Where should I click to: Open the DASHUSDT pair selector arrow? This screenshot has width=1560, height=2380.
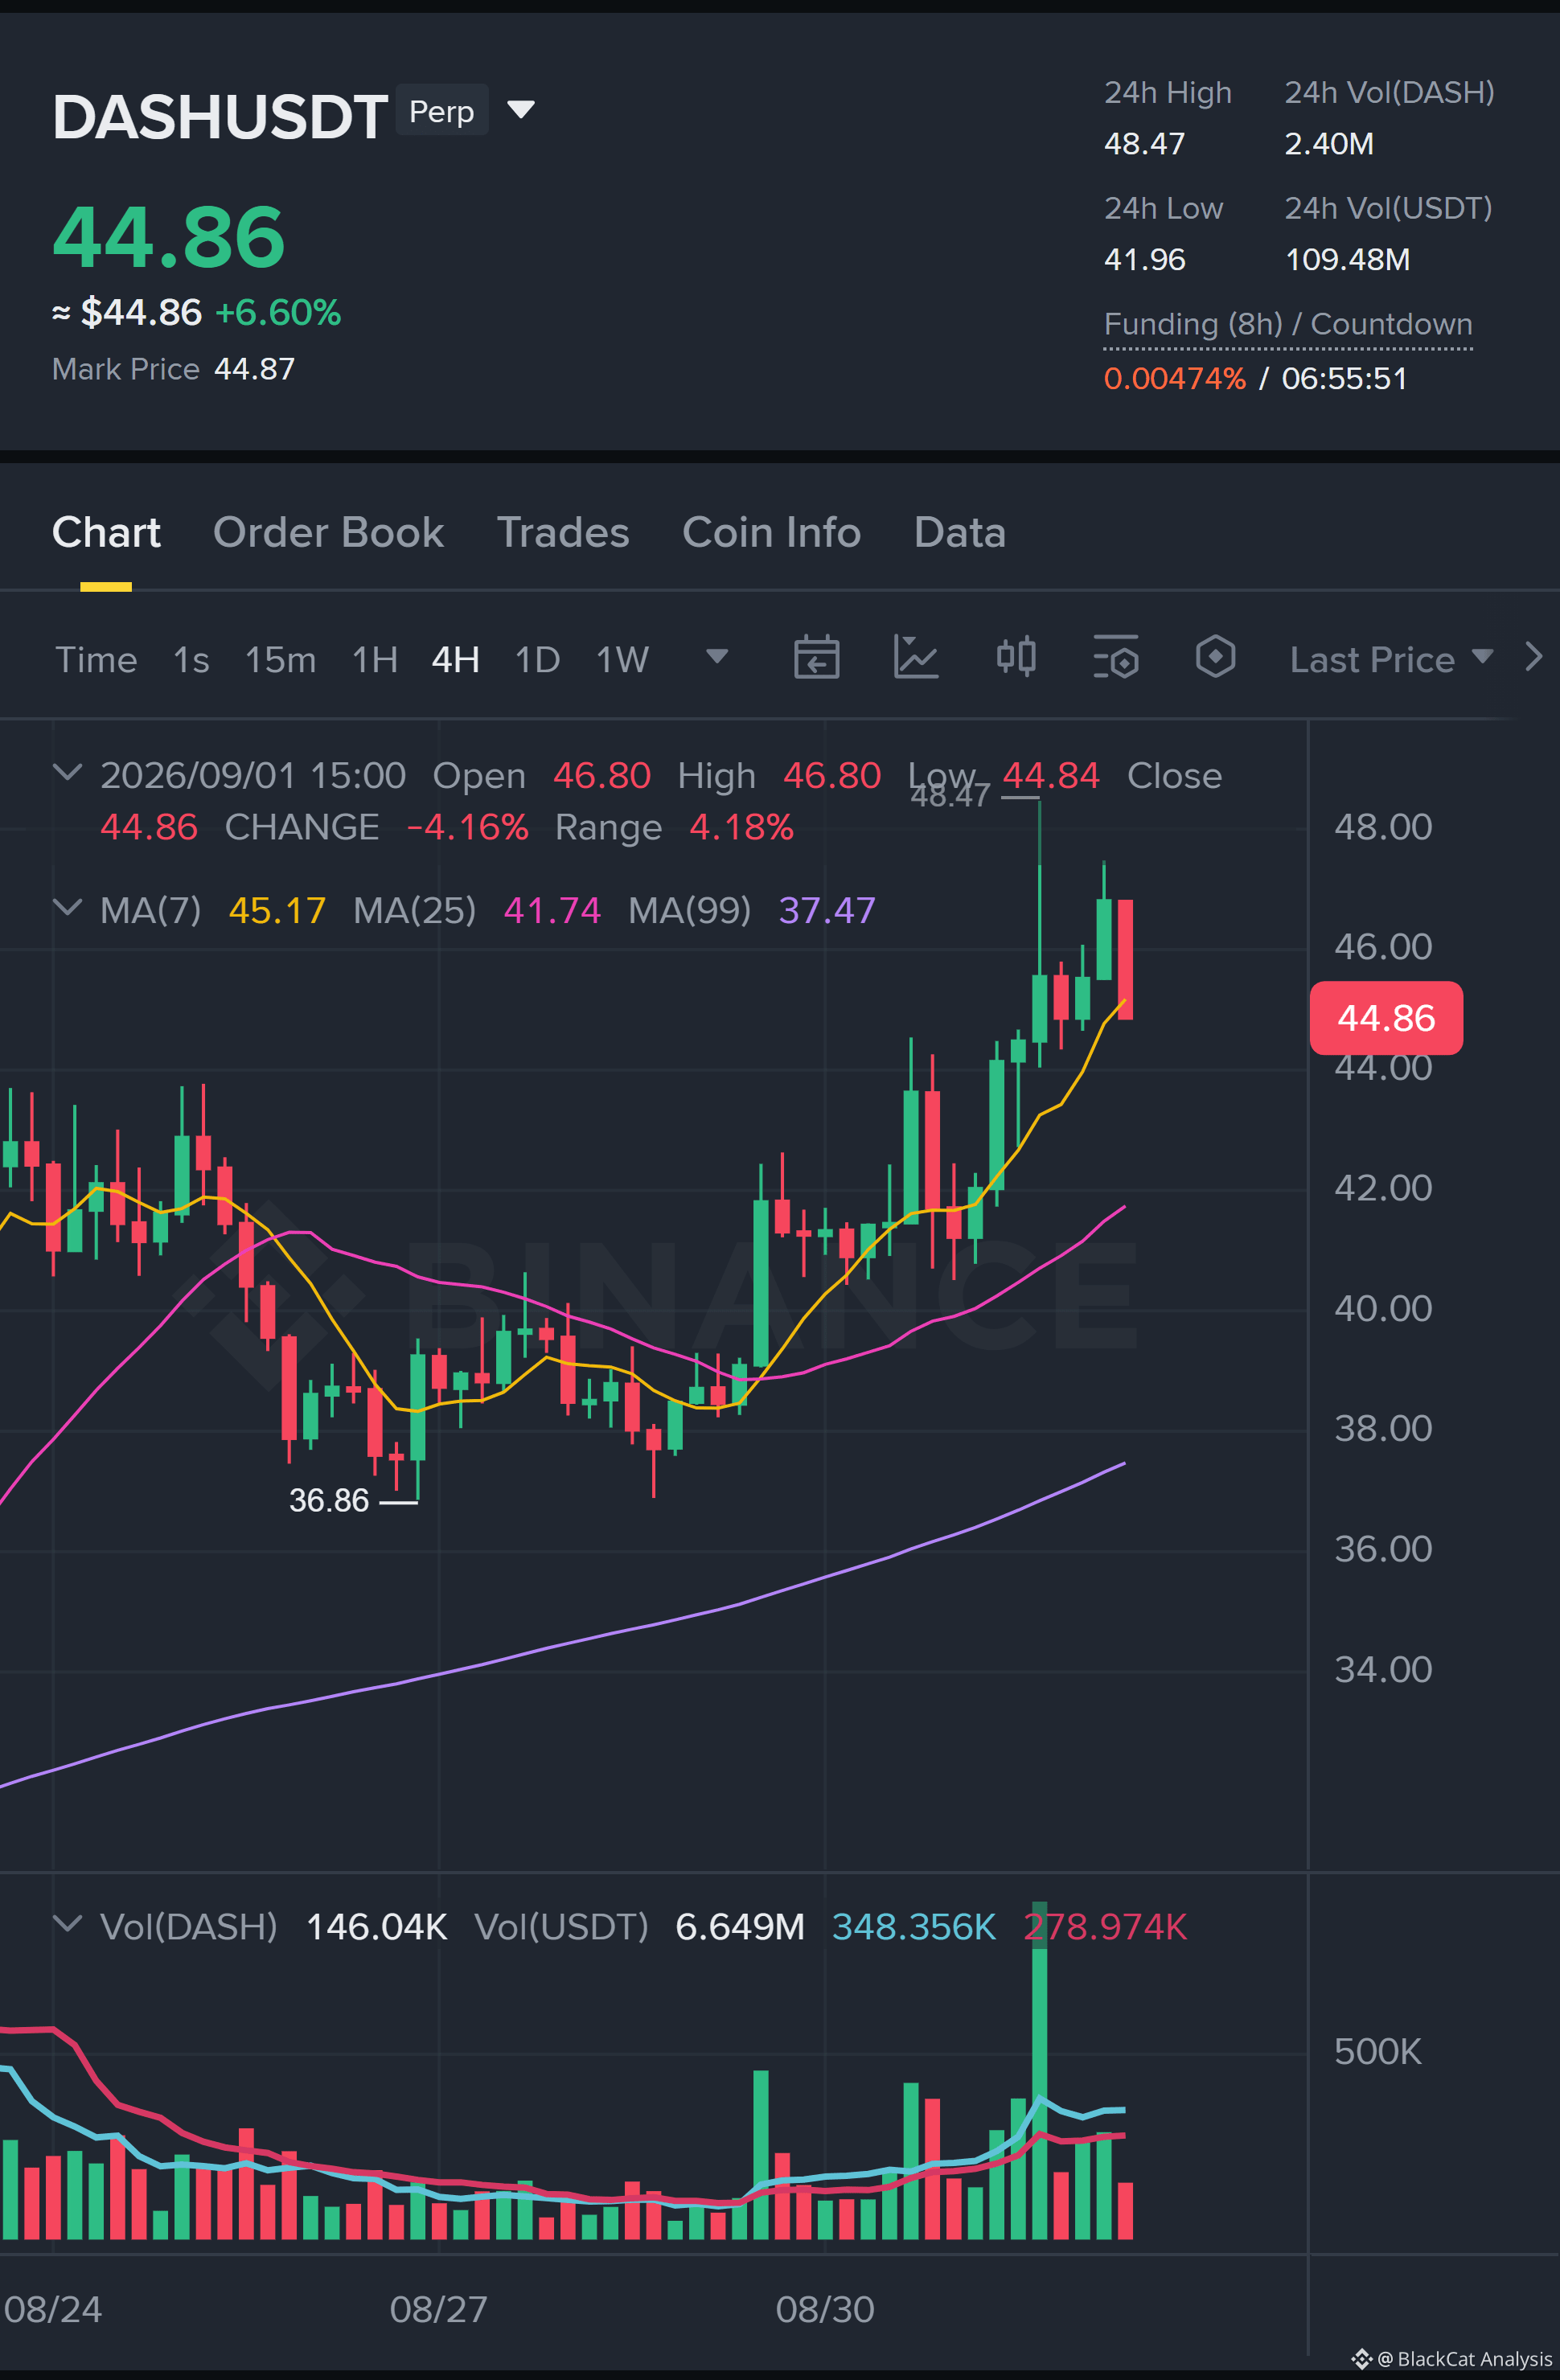(x=521, y=109)
